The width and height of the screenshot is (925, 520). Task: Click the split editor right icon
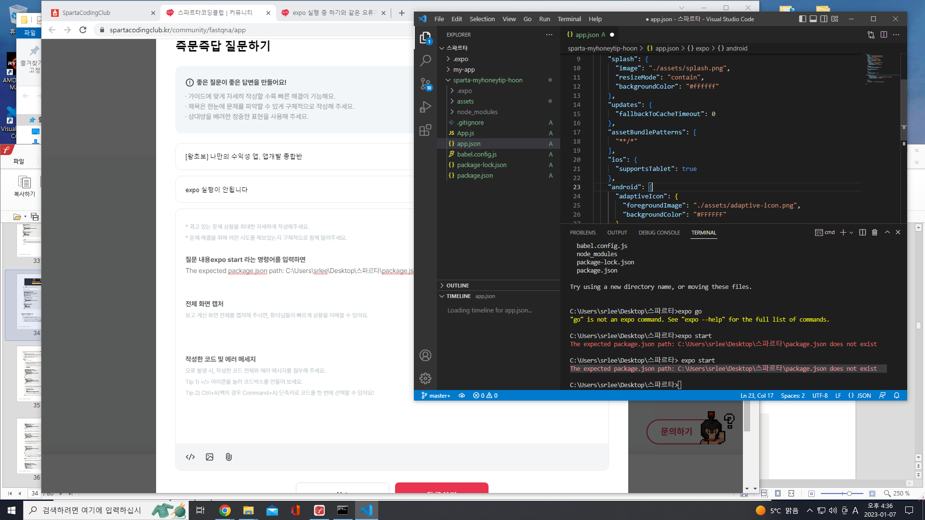(884, 35)
